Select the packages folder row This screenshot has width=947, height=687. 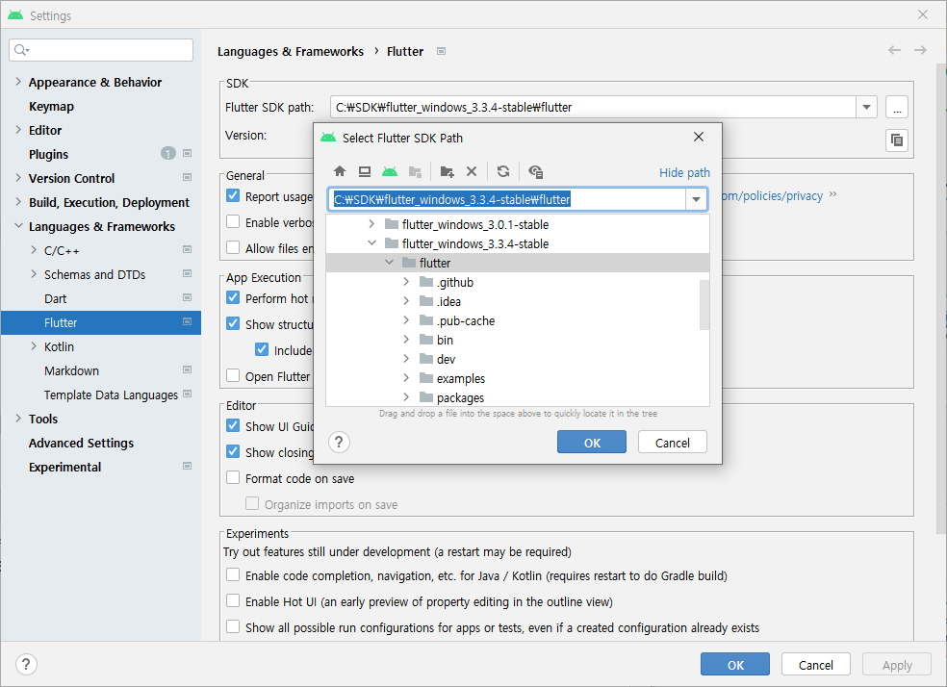click(518, 397)
